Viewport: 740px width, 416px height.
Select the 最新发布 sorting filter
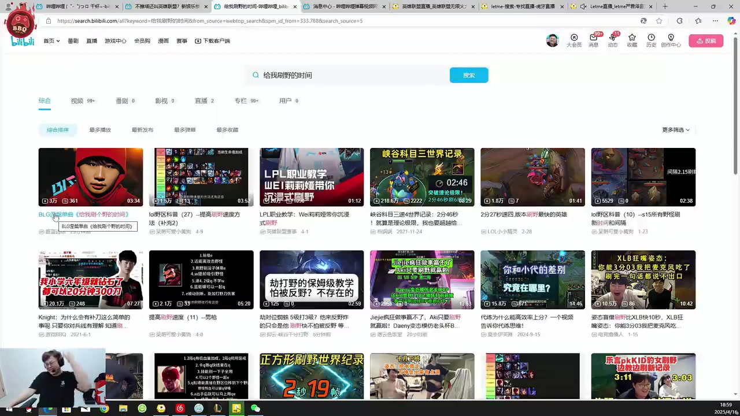(142, 129)
